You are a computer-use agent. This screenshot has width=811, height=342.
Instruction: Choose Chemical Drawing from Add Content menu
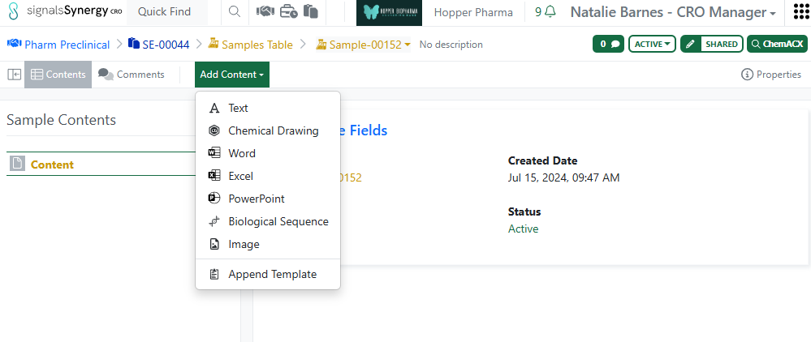[x=273, y=130]
